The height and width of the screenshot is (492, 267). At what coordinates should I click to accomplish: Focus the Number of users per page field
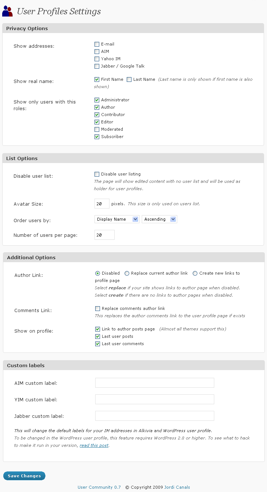point(104,235)
